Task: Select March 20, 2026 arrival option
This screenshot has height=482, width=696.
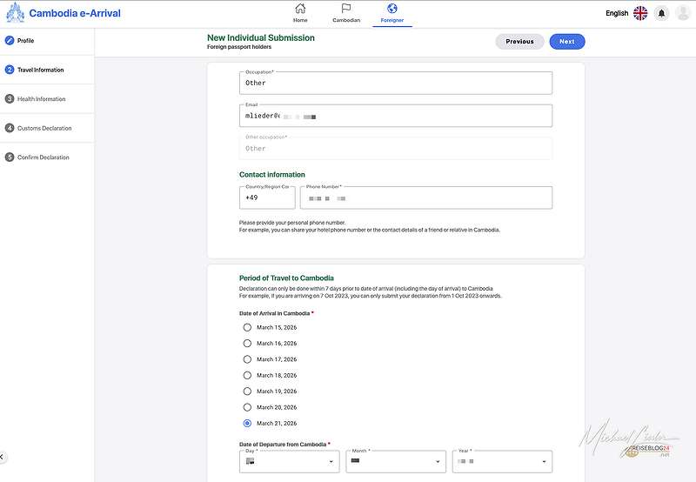Action: [247, 407]
